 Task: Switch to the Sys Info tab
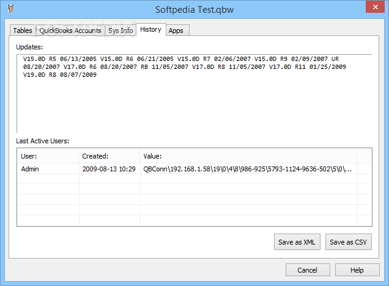click(x=120, y=30)
